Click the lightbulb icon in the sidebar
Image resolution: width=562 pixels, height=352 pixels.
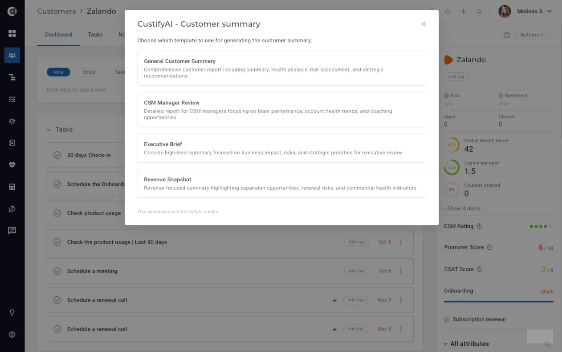coord(12,312)
